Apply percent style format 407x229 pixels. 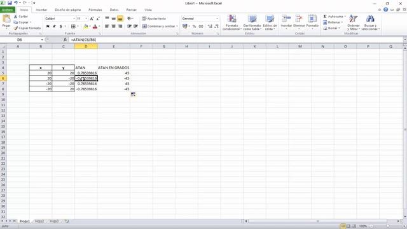(194, 26)
